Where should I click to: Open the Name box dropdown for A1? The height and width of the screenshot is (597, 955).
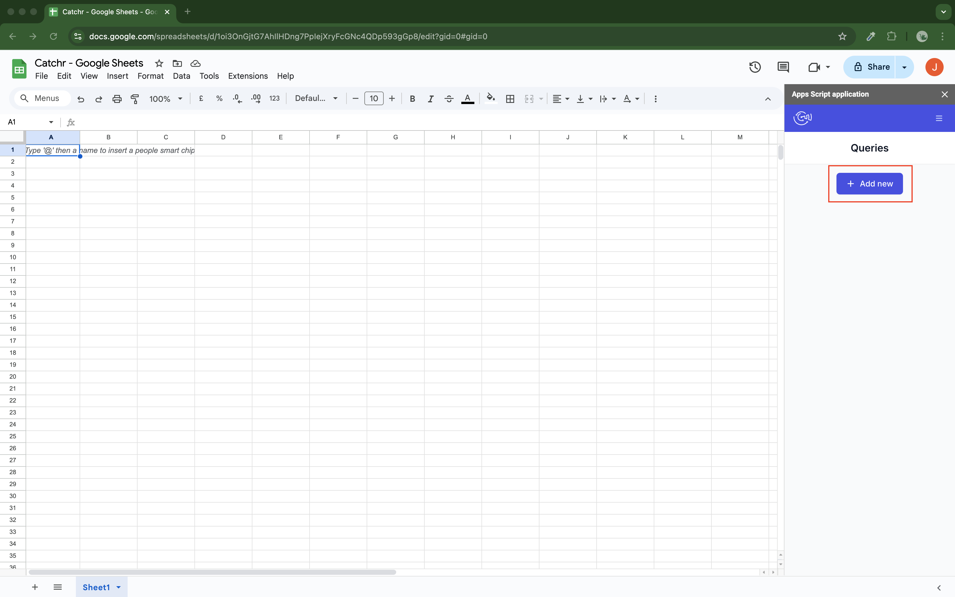click(51, 122)
